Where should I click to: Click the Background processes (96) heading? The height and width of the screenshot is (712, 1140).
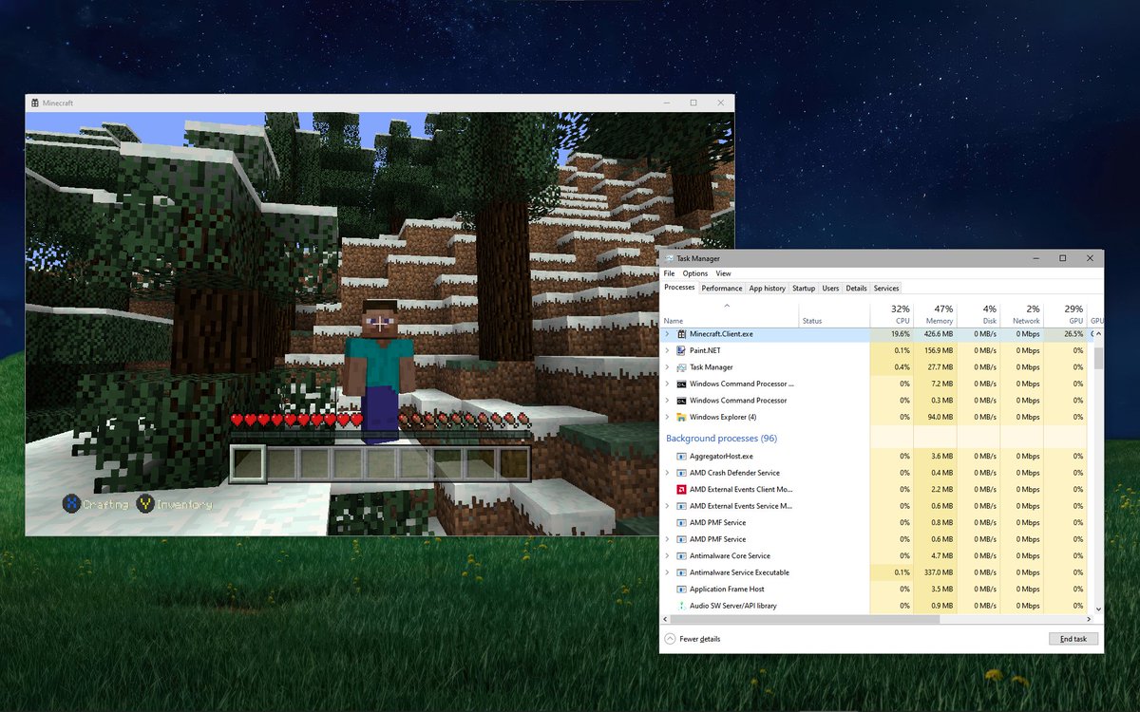pos(721,439)
